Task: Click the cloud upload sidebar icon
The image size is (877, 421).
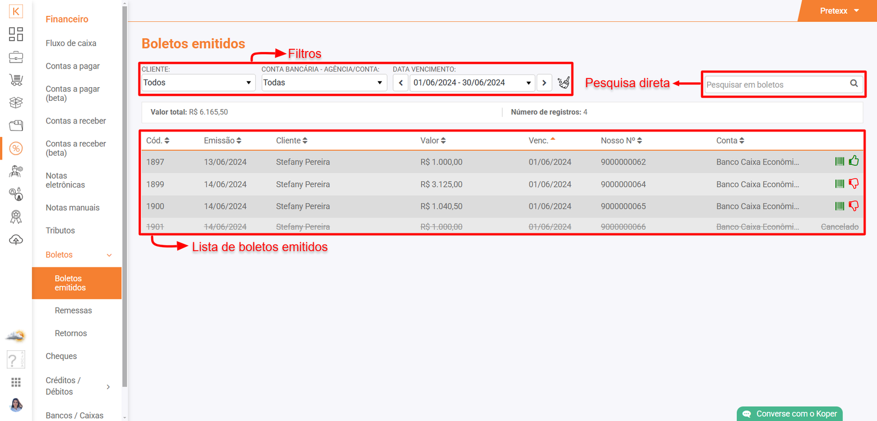Action: click(x=16, y=240)
